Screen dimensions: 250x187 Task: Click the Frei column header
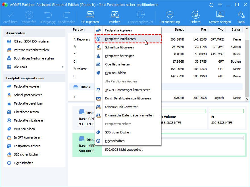click(204, 29)
